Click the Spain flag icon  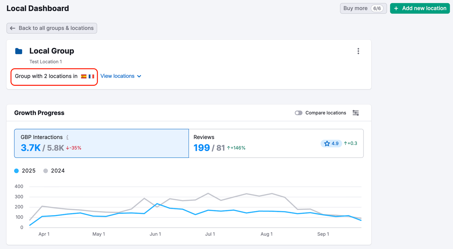84,76
